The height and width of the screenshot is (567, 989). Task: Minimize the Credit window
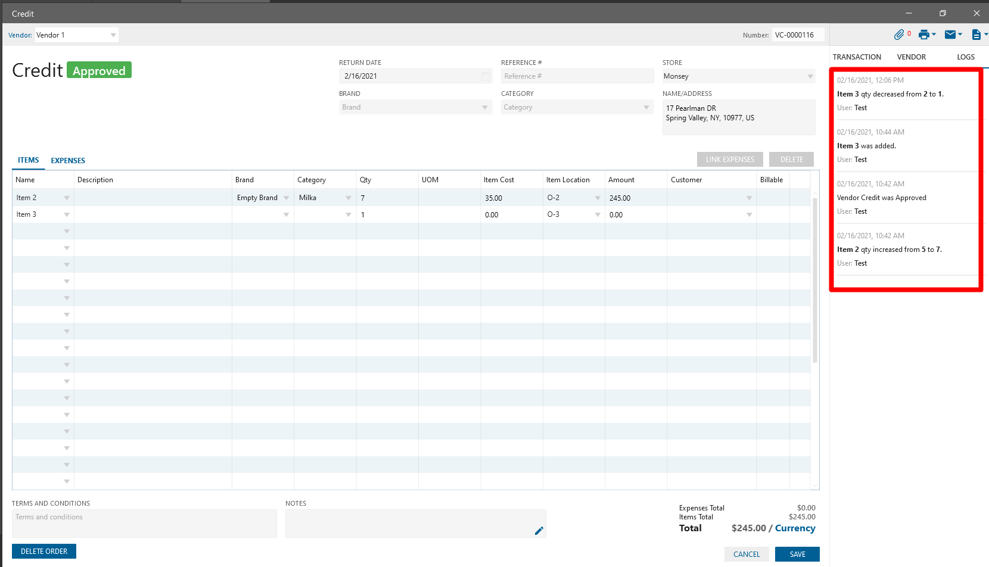909,13
